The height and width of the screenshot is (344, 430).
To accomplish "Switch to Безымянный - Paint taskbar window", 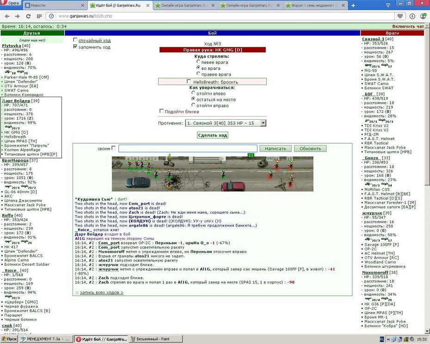I will coord(156,339).
